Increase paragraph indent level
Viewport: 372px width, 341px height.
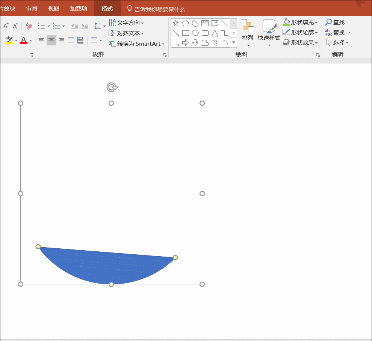[x=85, y=26]
